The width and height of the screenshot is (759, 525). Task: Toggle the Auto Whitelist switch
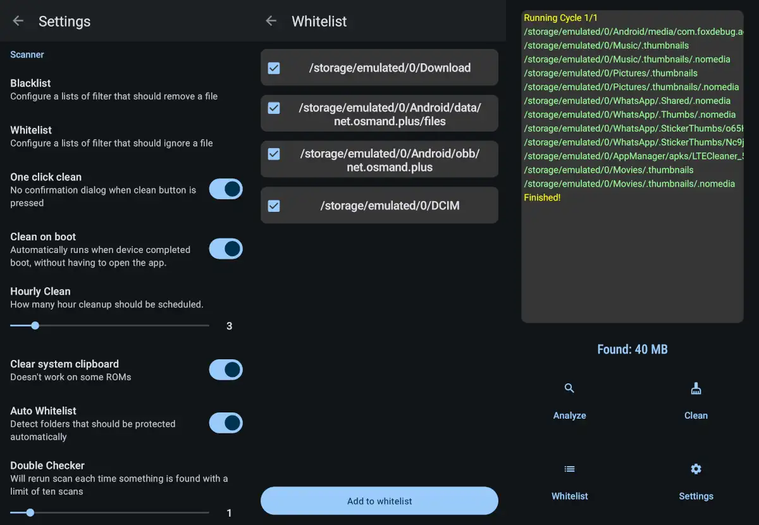pyautogui.click(x=226, y=423)
